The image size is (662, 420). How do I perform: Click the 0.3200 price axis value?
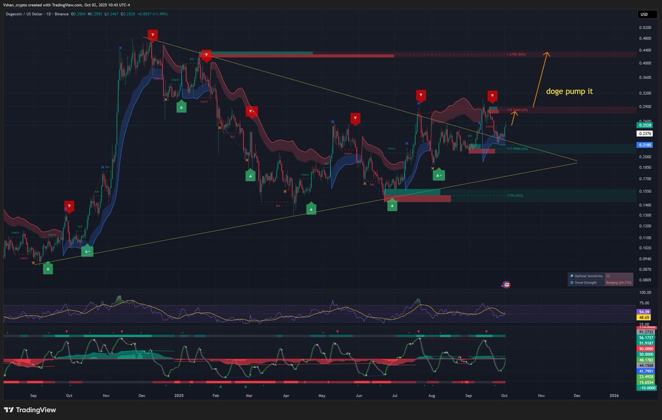(x=644, y=93)
